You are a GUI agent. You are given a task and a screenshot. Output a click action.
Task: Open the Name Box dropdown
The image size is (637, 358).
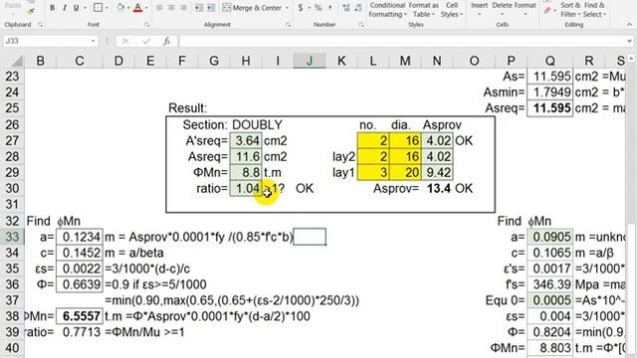click(93, 41)
